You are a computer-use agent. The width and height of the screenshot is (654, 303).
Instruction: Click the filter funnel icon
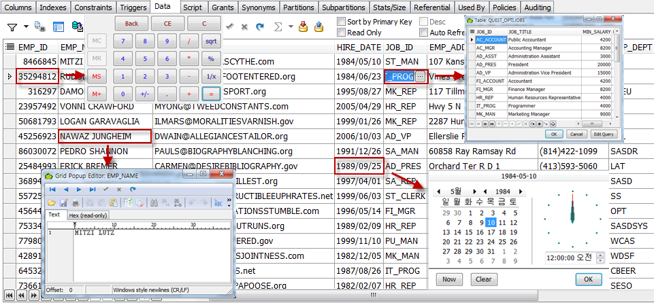[12, 27]
